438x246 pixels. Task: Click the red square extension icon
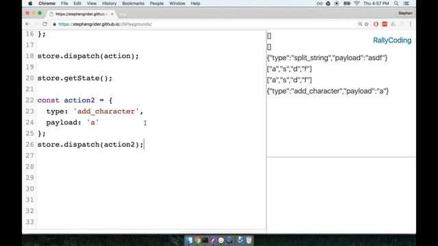click(x=385, y=25)
